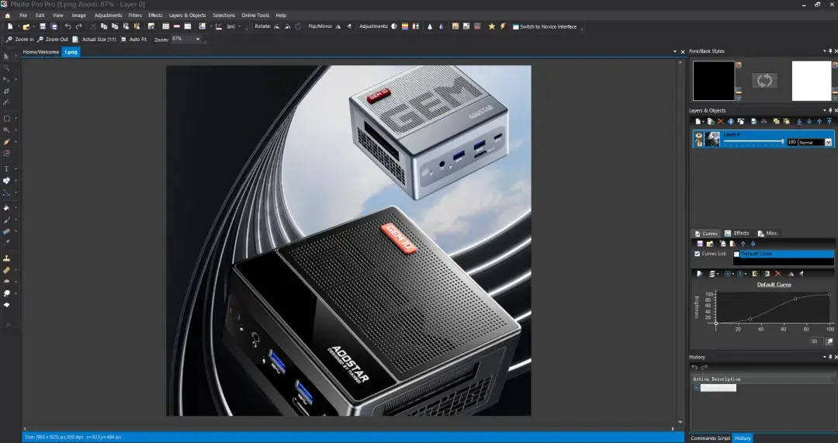The image size is (838, 443).
Task: Toggle the Layer 0 lock icon
Action: pyautogui.click(x=698, y=143)
